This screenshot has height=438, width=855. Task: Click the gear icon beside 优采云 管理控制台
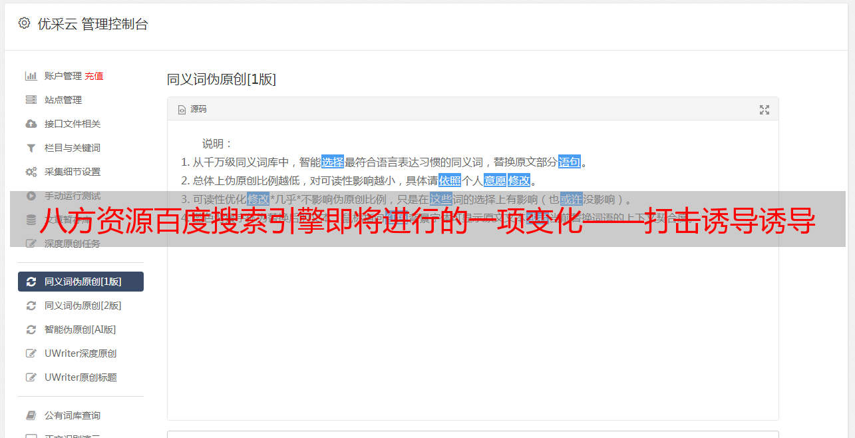tap(25, 23)
